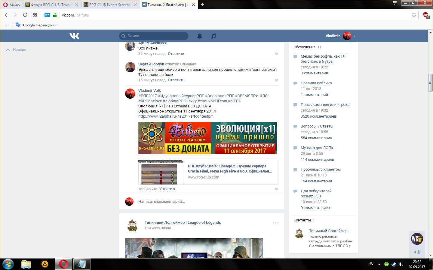Open Vladimir Volk's profile link
The height and width of the screenshot is (270, 433).
click(149, 91)
